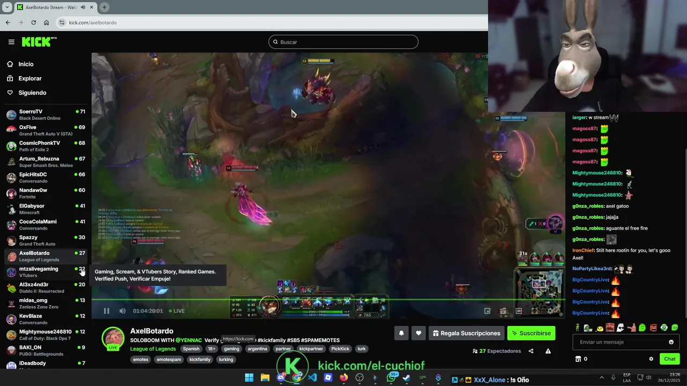Image resolution: width=687 pixels, height=386 pixels.
Task: Click Regala Suscripciones button
Action: [466, 333]
